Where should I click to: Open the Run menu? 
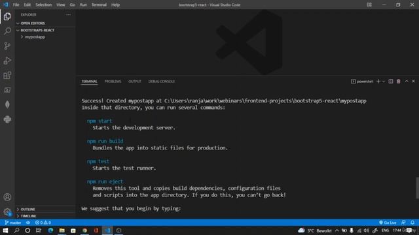83,5
